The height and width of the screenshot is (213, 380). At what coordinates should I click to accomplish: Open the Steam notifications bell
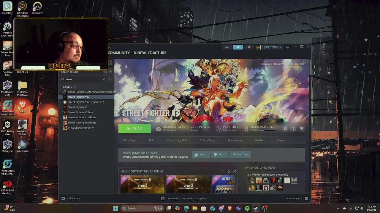[249, 47]
